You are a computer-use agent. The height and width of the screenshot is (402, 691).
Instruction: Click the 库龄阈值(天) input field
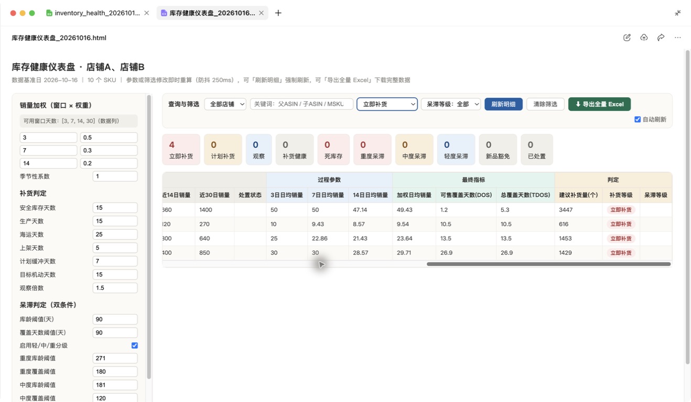pos(115,319)
